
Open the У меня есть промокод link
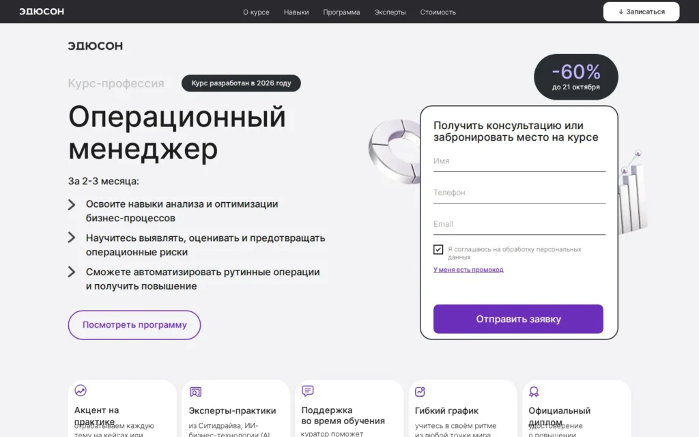(468, 269)
